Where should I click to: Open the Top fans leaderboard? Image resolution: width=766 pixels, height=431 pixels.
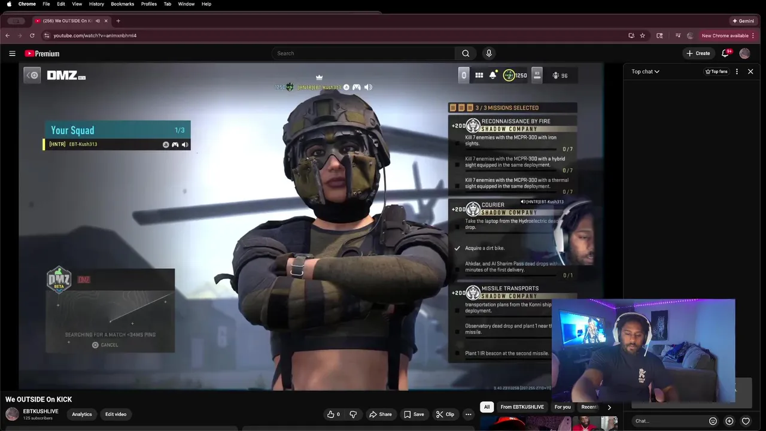(716, 71)
